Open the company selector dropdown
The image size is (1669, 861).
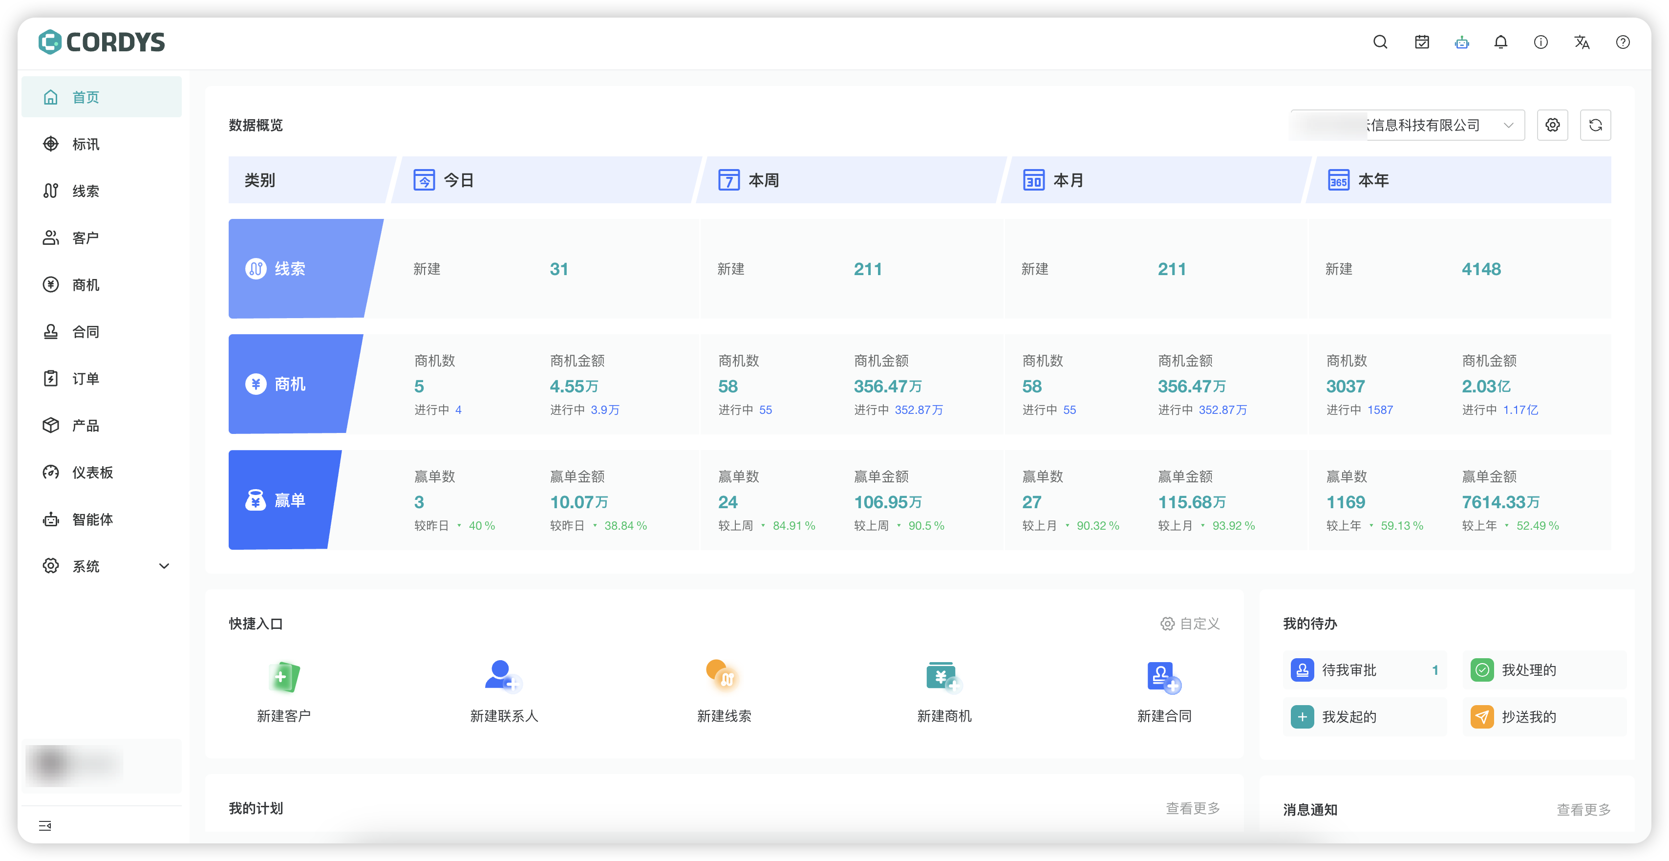coord(1407,125)
